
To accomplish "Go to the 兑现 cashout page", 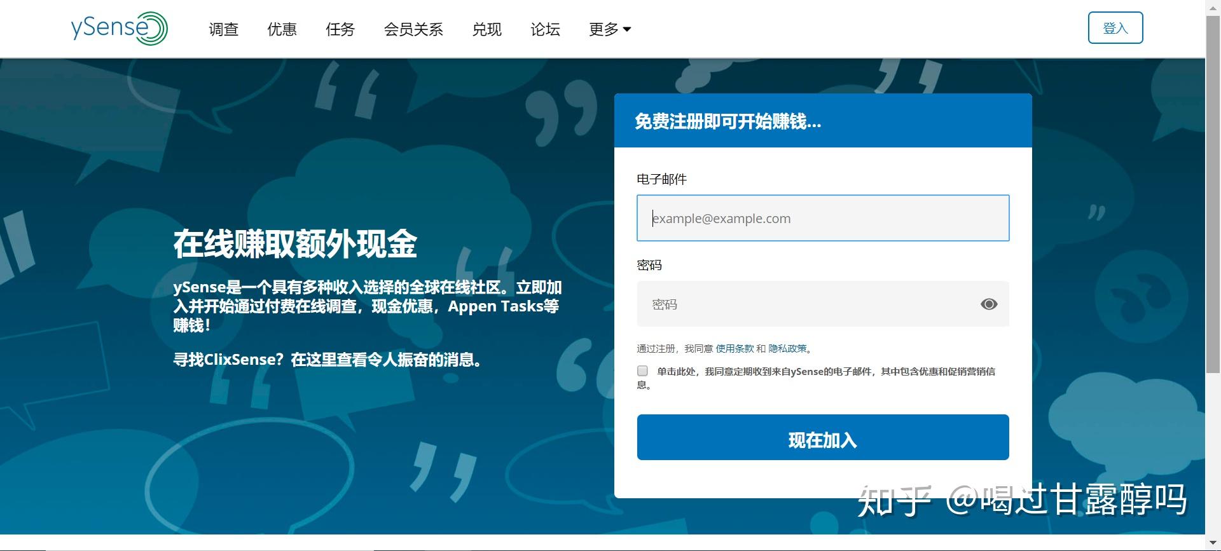I will (487, 29).
